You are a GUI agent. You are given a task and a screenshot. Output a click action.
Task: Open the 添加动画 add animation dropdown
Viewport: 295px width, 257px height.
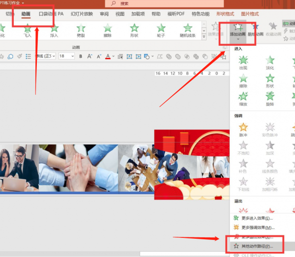[238, 31]
